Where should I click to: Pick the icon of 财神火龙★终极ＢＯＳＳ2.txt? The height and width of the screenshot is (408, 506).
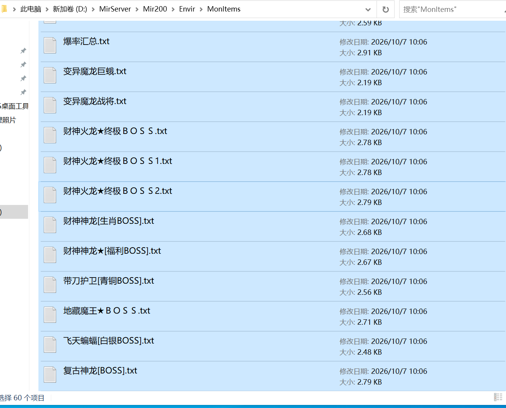[50, 195]
